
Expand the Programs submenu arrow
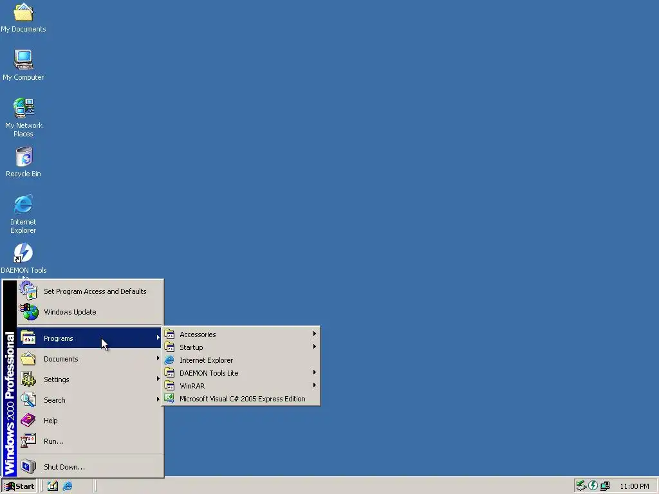158,338
